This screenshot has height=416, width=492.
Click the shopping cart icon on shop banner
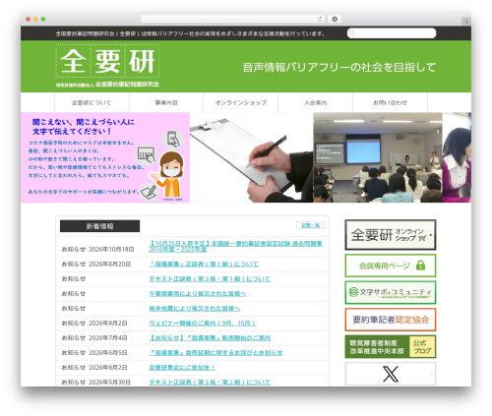click(x=422, y=238)
